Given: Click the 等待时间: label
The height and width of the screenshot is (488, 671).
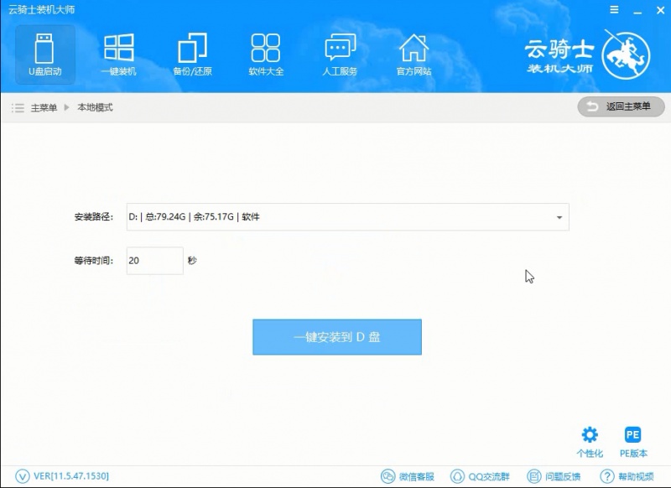Looking at the screenshot, I should coord(94,261).
